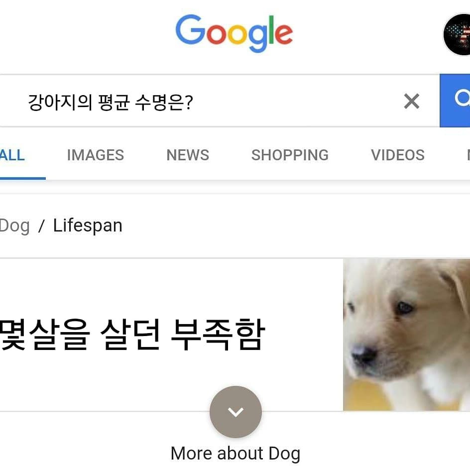Click the blue search magnifier button

pos(455,101)
